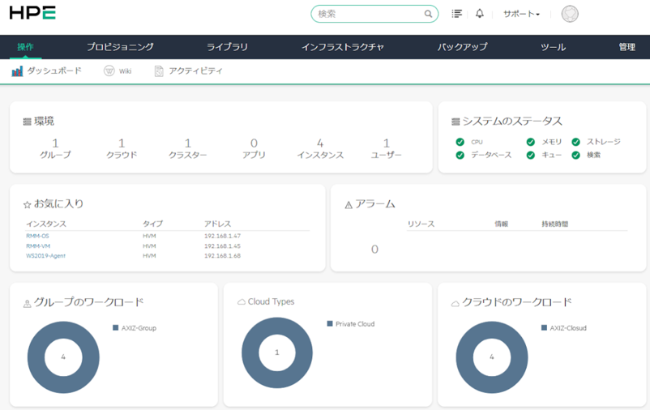Click the Private Cloud legend color swatch
Image resolution: width=650 pixels, height=410 pixels.
330,324
